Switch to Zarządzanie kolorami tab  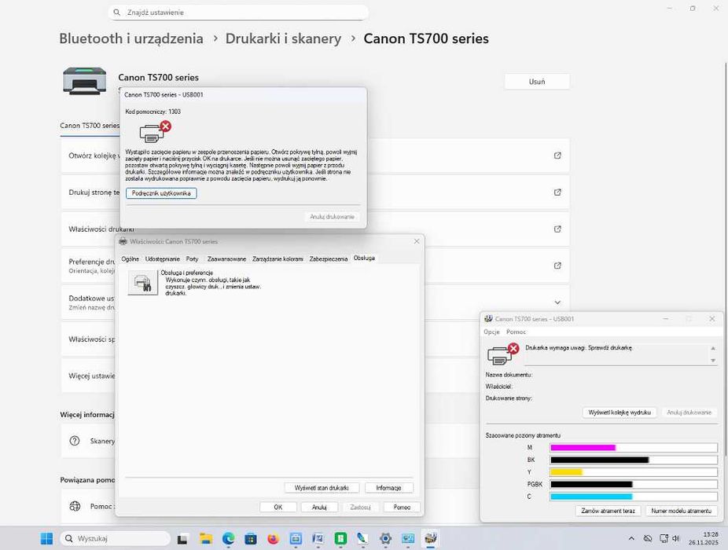tap(278, 259)
